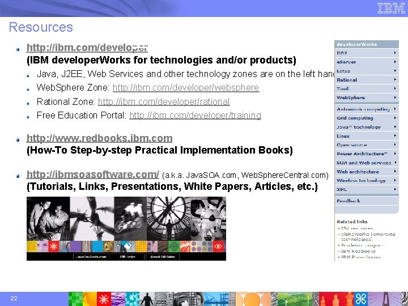408x306 pixels.
Task: Click the large clock photo in the banner
Action: [169, 219]
